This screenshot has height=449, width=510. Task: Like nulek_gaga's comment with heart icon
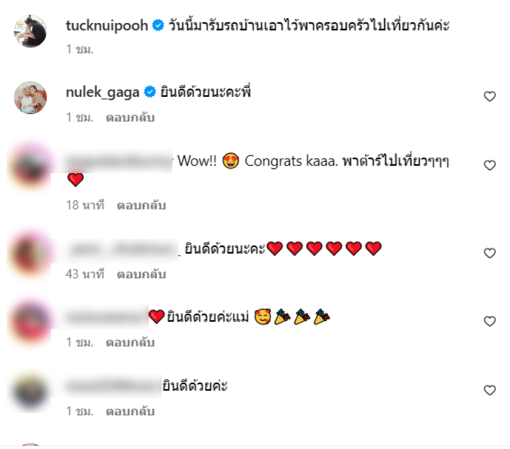[490, 97]
